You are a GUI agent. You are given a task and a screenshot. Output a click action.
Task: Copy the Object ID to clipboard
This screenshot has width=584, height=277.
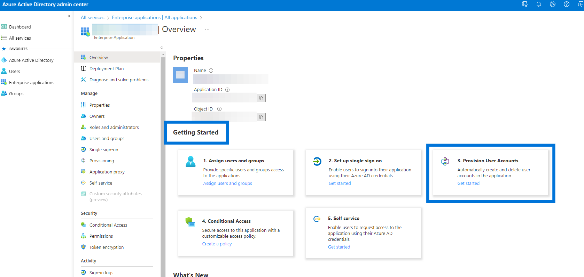point(261,117)
